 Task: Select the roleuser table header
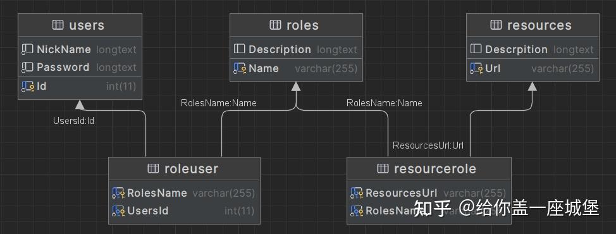[x=184, y=169]
